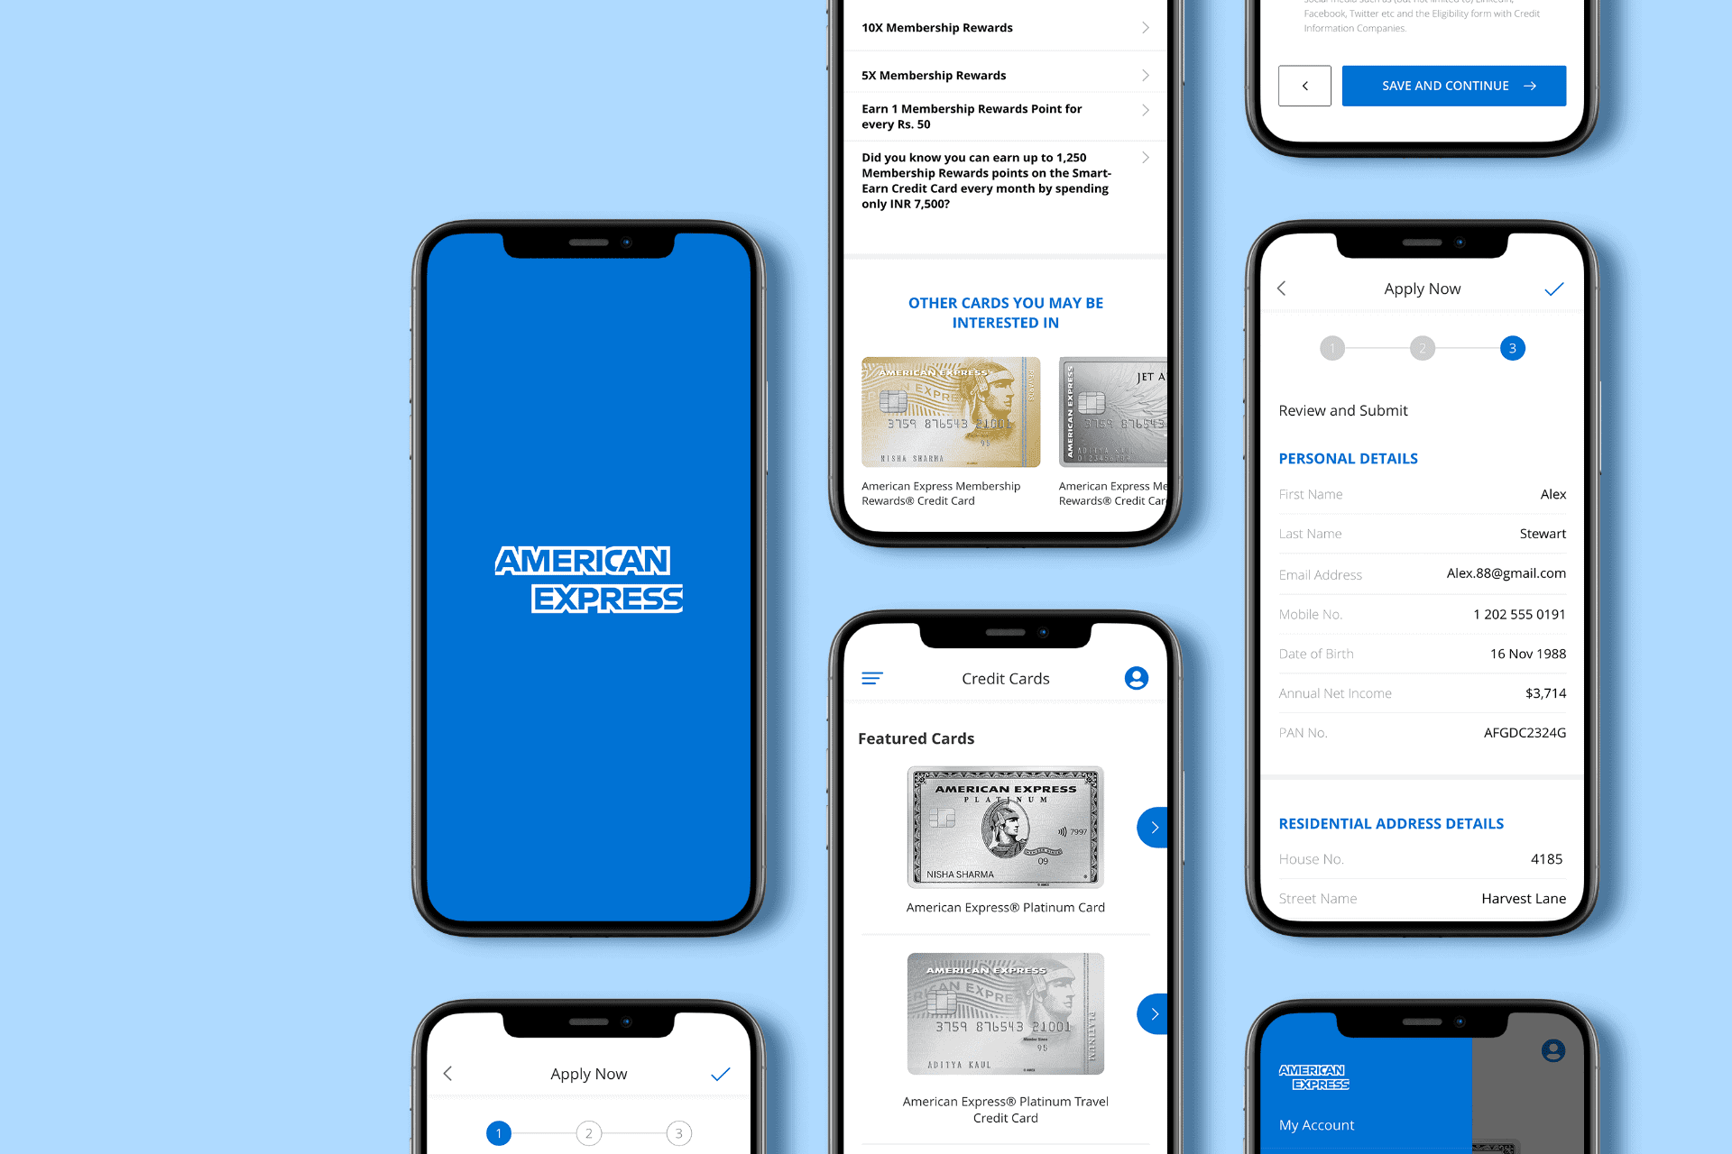Viewport: 1732px width, 1154px height.
Task: Tap the forward arrow on Platinum Card carousel
Action: tap(1154, 826)
